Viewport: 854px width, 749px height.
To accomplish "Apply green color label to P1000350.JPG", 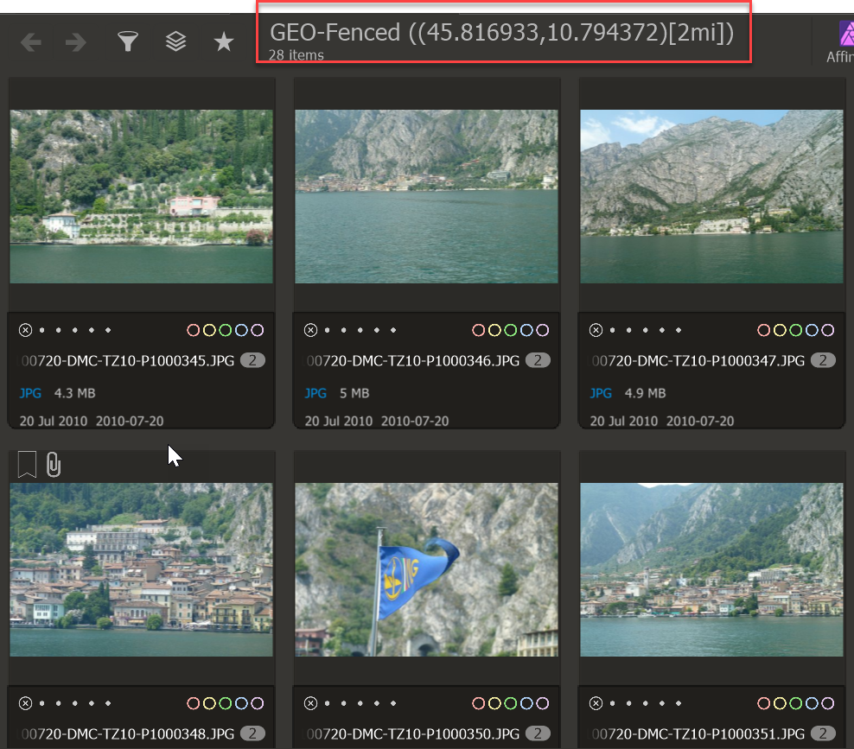I will (511, 703).
